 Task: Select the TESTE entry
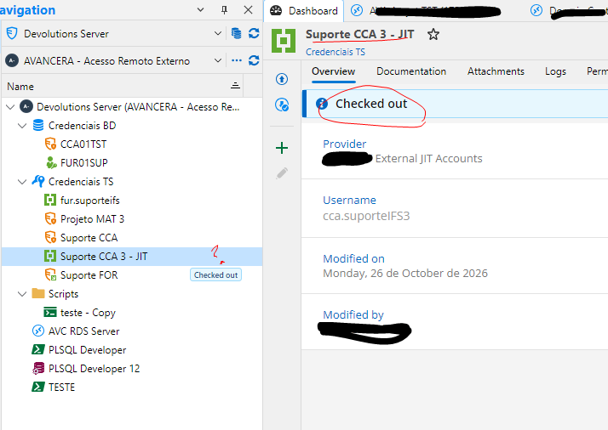pos(61,388)
